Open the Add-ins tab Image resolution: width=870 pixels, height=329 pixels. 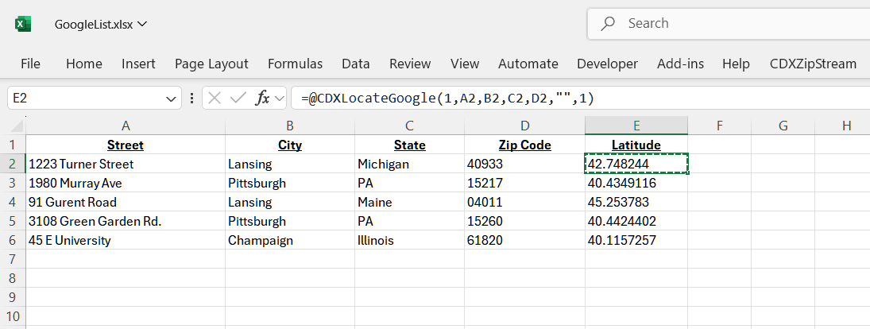[680, 64]
